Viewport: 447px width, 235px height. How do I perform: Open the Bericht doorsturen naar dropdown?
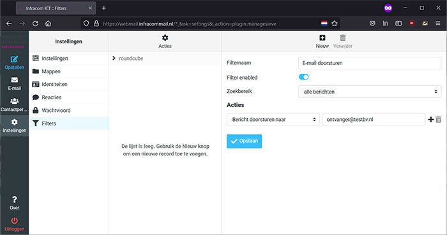(x=273, y=119)
